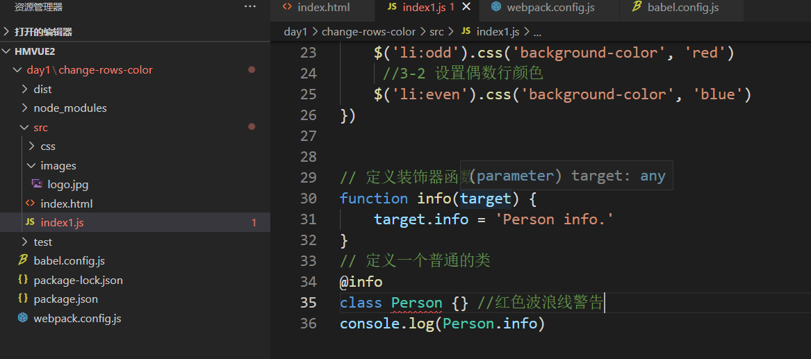Click line number 30 in the gutter

[309, 199]
